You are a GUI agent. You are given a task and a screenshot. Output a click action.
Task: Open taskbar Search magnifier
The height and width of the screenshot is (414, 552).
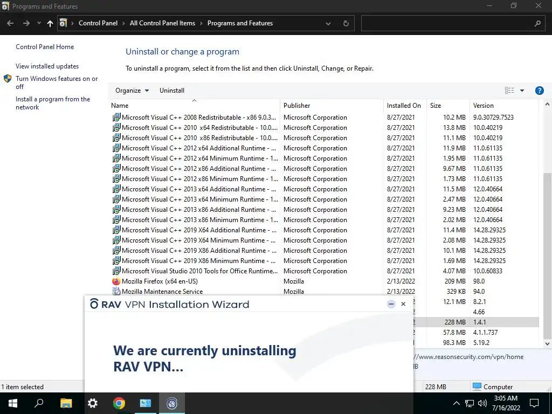coord(39,403)
